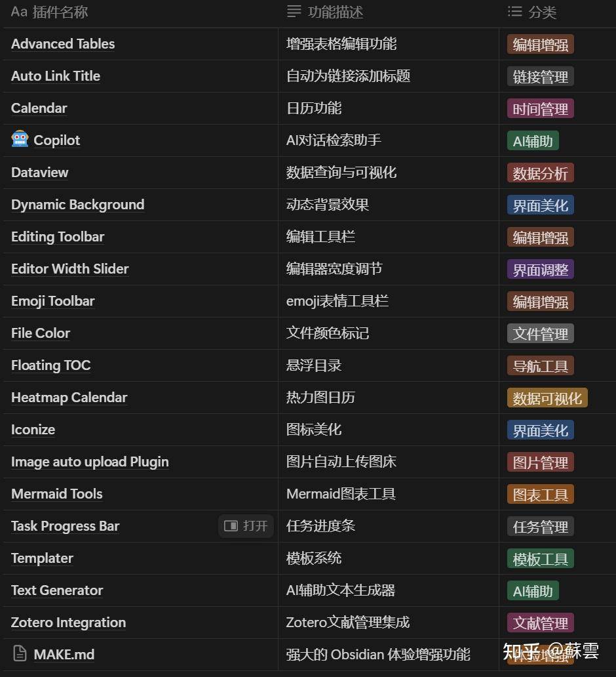Open the Calendar plugin page
This screenshot has width=616, height=677.
tap(39, 108)
